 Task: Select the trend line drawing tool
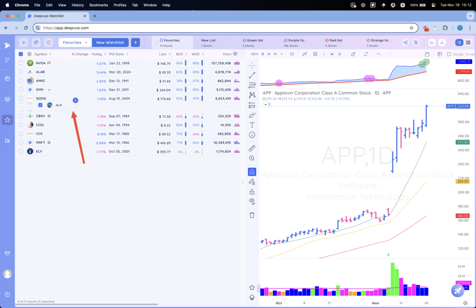[252, 75]
